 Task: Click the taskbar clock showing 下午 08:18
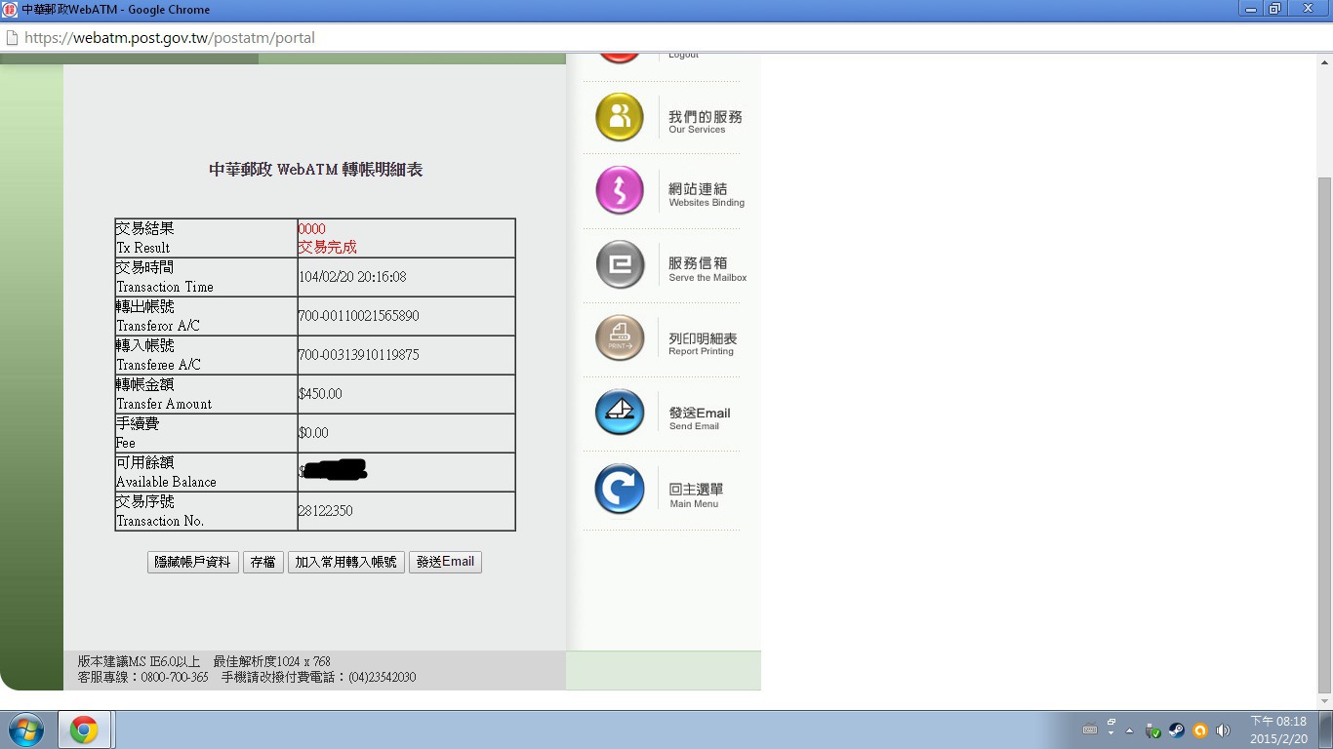click(1278, 729)
